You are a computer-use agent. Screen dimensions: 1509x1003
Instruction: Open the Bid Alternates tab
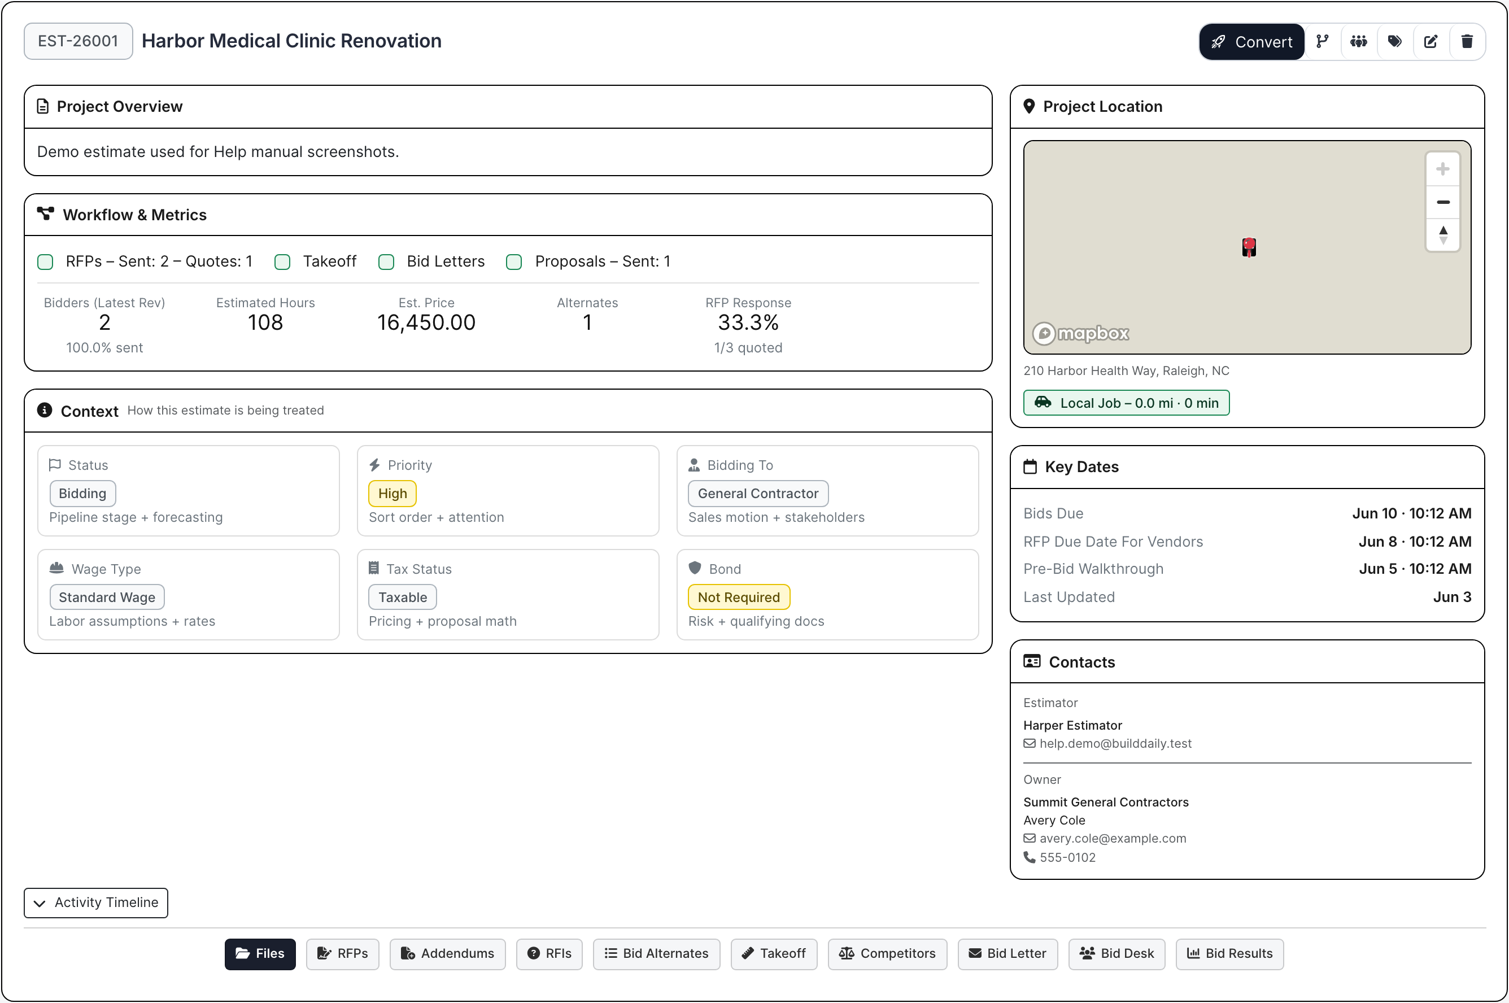656,954
